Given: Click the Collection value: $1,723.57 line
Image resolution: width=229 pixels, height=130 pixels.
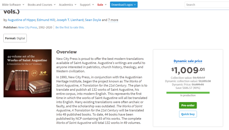Looking at the screenshot, I should click(188, 78).
